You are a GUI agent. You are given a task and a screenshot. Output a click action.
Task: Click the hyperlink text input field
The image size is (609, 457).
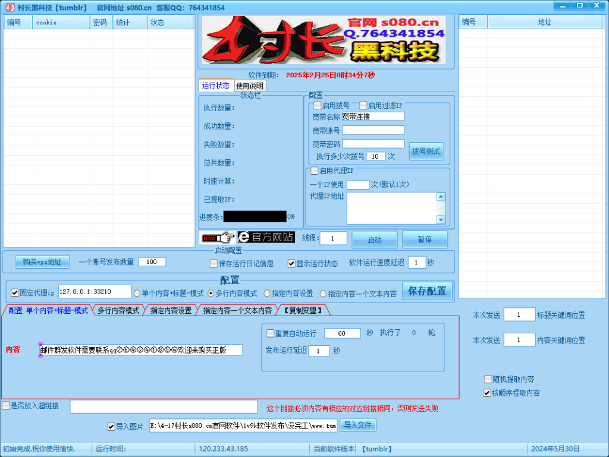(164, 406)
